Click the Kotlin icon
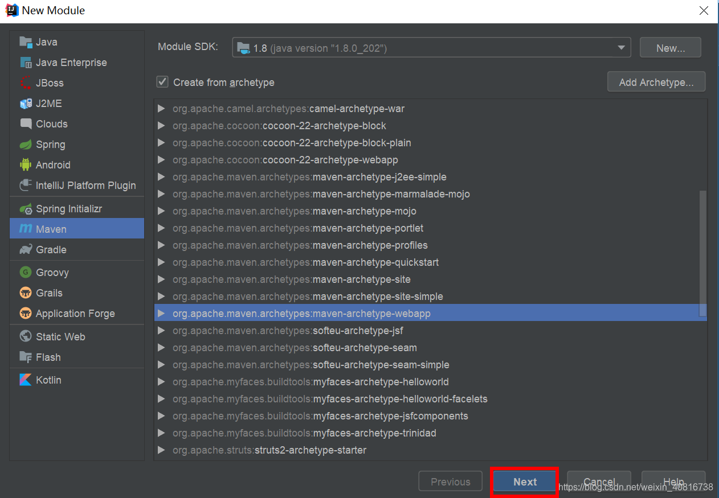Viewport: 719px width, 498px height. [x=26, y=380]
